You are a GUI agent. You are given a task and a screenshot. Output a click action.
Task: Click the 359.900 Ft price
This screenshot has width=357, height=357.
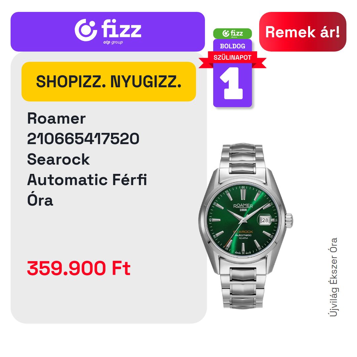click(79, 268)
